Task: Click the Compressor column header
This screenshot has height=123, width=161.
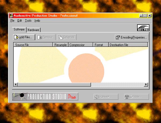Action: [x=80, y=45]
